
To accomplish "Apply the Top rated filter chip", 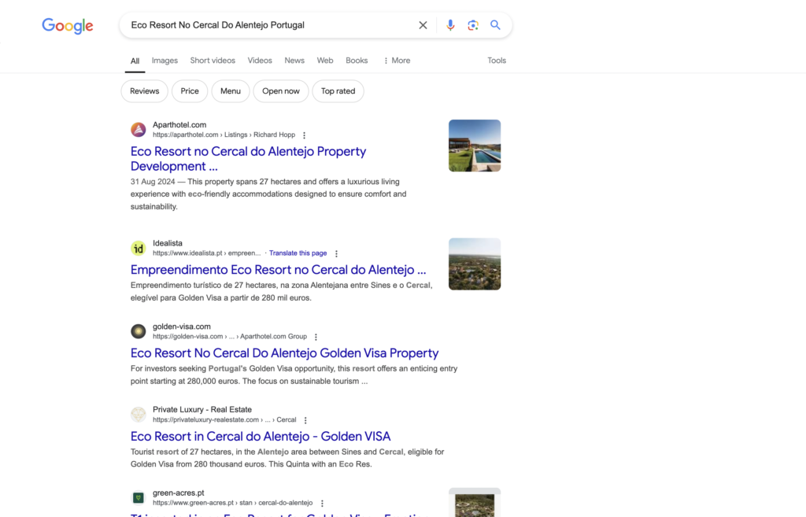I will click(338, 91).
